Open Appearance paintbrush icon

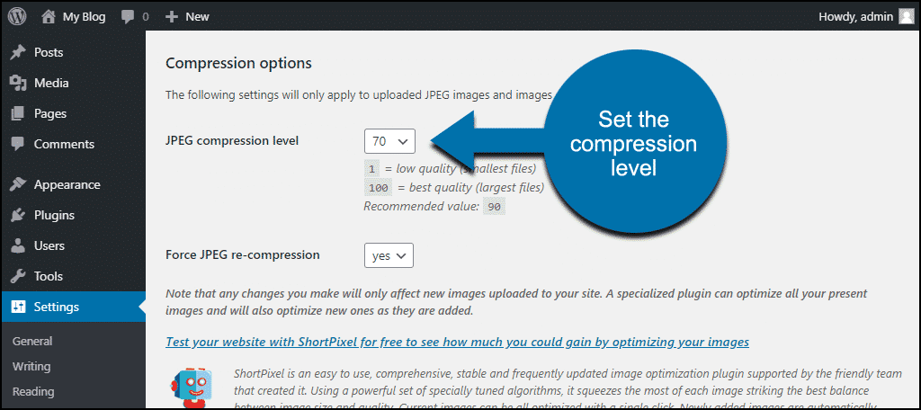[18, 184]
